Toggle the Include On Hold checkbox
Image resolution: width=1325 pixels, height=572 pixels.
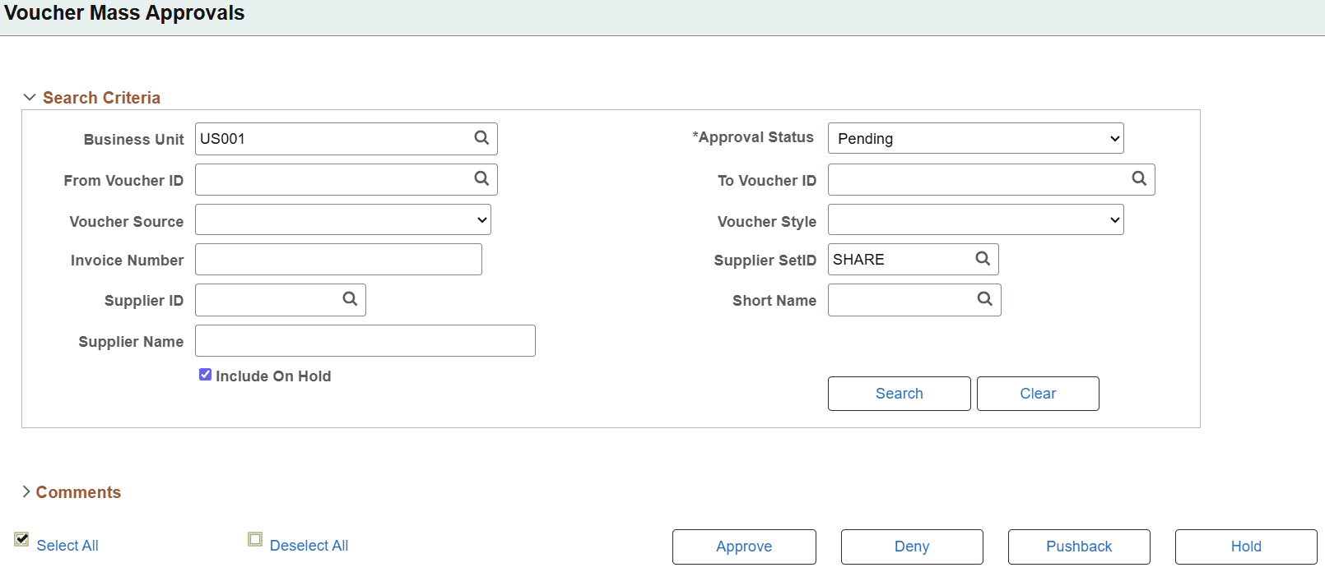[206, 375]
